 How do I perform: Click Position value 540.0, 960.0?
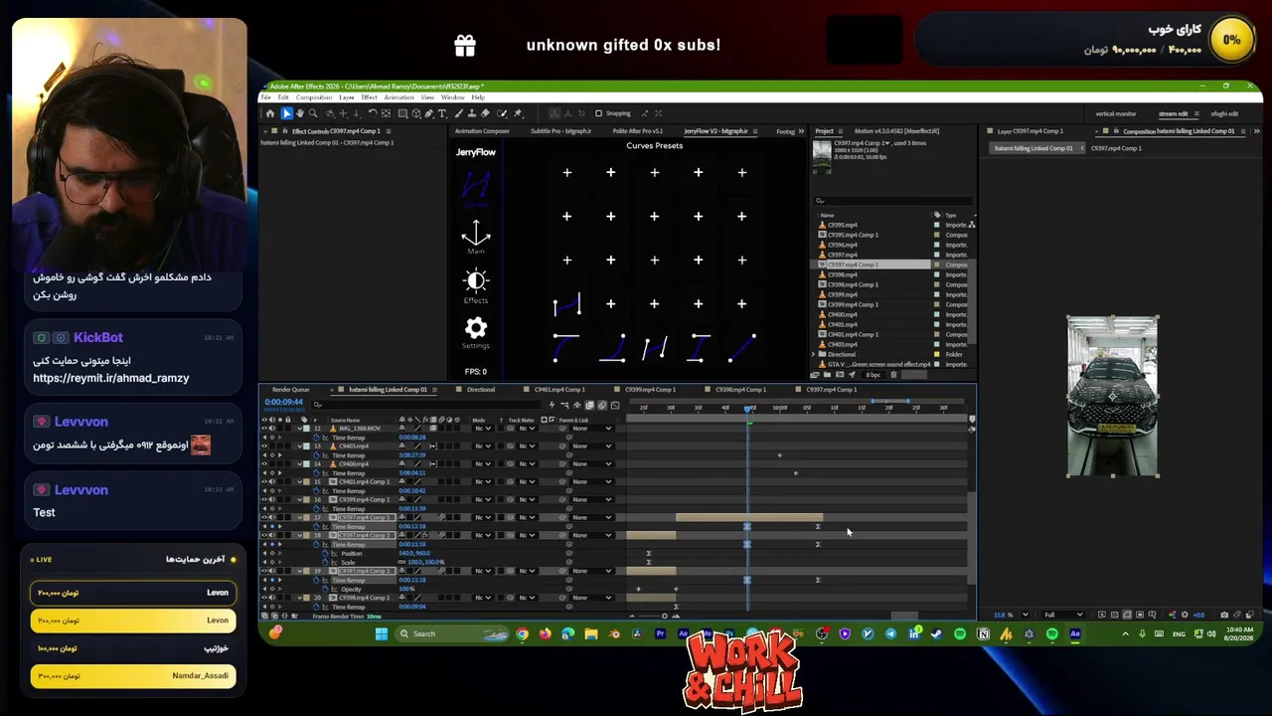[412, 554]
